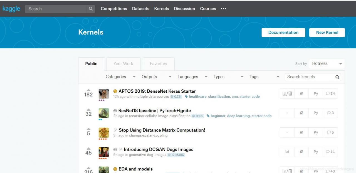The image size is (356, 173).
Task: Open Introducing DCGAN Dogs Images kernel
Action: click(x=159, y=150)
